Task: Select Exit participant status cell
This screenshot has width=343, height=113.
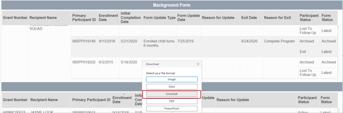Action: click(303, 52)
